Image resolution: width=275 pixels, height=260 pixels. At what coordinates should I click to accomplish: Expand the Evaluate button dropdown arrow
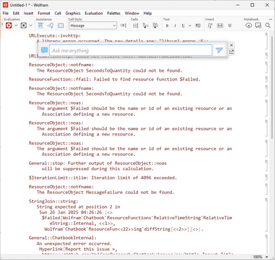click(16, 26)
